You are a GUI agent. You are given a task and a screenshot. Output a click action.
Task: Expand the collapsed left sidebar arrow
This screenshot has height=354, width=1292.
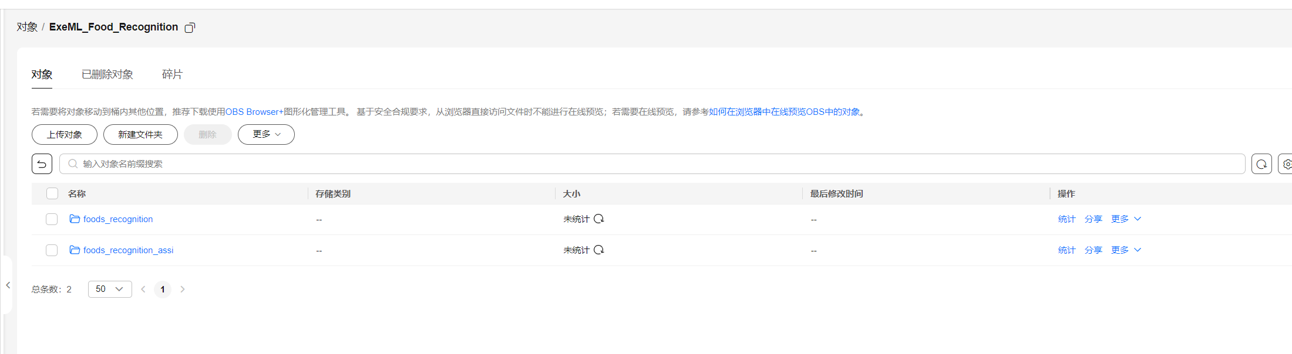pyautogui.click(x=8, y=285)
